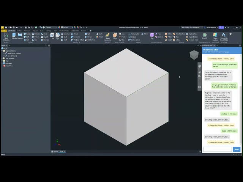Activate the Shell tool
The image size is (243, 182).
(64, 37)
